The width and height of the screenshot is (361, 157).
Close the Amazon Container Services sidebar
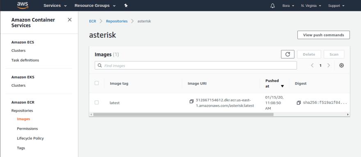point(69,20)
